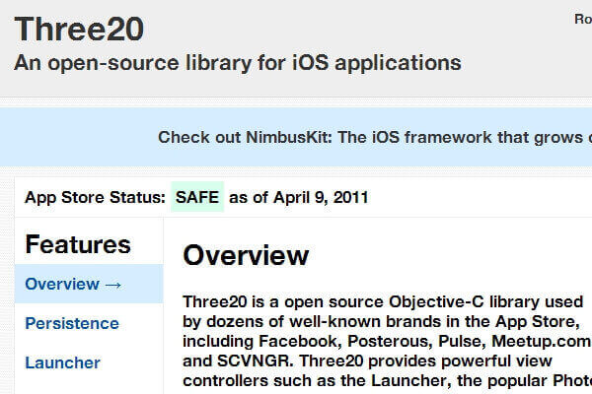This screenshot has width=592, height=394.
Task: Click the Features sidebar heading
Action: 78,244
